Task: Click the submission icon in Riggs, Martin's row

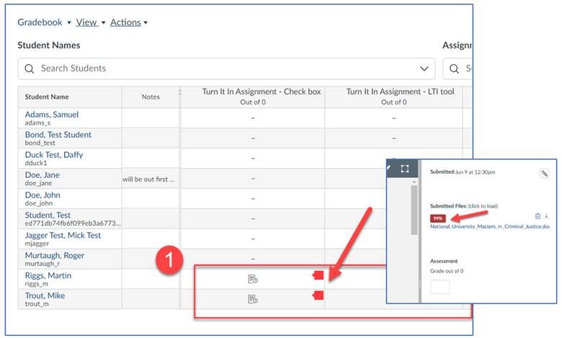Action: coord(252,279)
